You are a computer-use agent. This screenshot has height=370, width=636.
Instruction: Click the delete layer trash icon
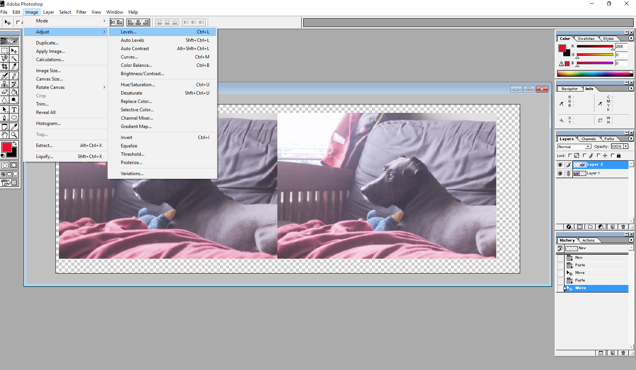point(623,227)
